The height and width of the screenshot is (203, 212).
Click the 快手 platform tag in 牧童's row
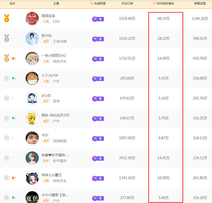(x=46, y=161)
